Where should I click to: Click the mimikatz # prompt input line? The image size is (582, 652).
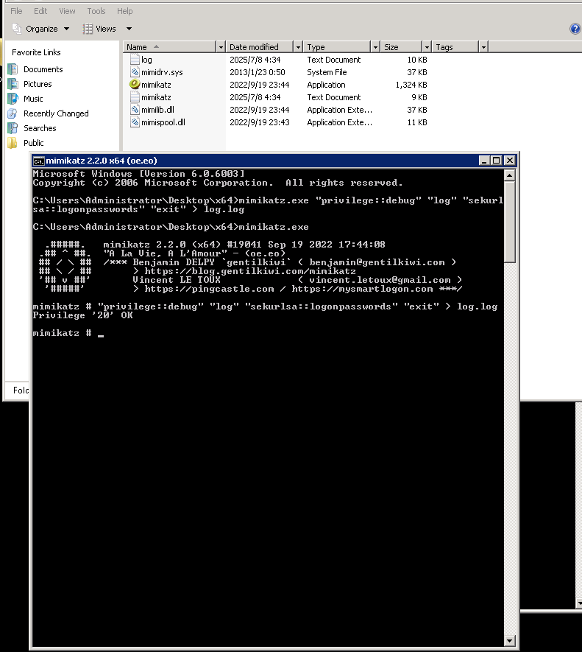[x=269, y=333]
